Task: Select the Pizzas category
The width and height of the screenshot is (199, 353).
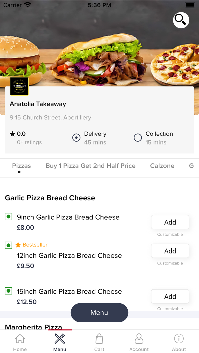Action: pyautogui.click(x=21, y=166)
